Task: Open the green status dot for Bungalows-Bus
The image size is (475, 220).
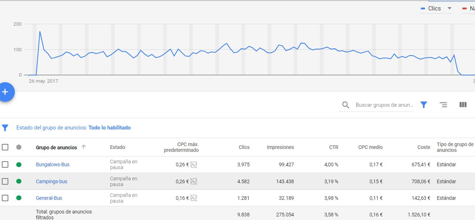Action: (x=19, y=164)
